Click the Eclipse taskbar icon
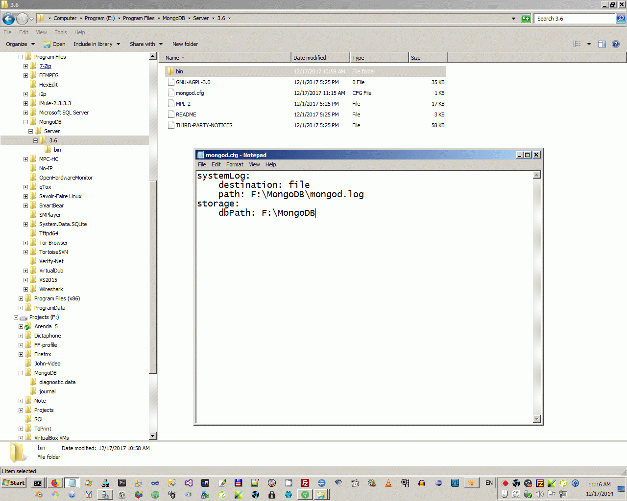The image size is (627, 501). pyautogui.click(x=438, y=483)
